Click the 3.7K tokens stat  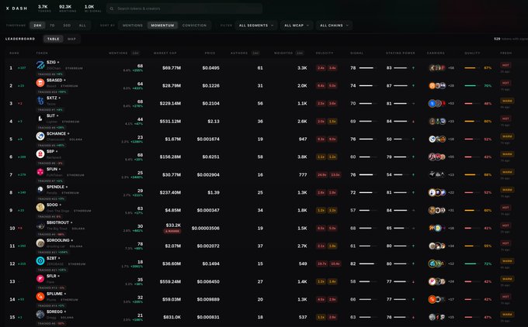pos(43,9)
